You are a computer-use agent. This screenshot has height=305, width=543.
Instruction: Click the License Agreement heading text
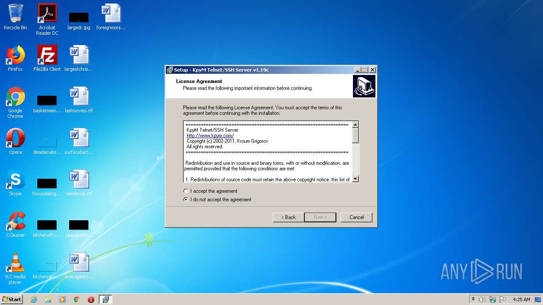199,81
